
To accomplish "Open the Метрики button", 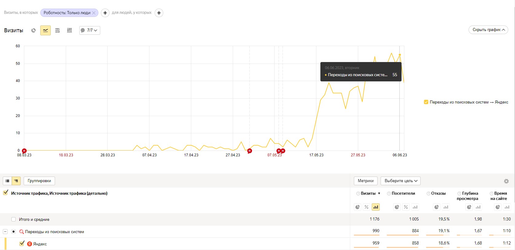I will 366,181.
